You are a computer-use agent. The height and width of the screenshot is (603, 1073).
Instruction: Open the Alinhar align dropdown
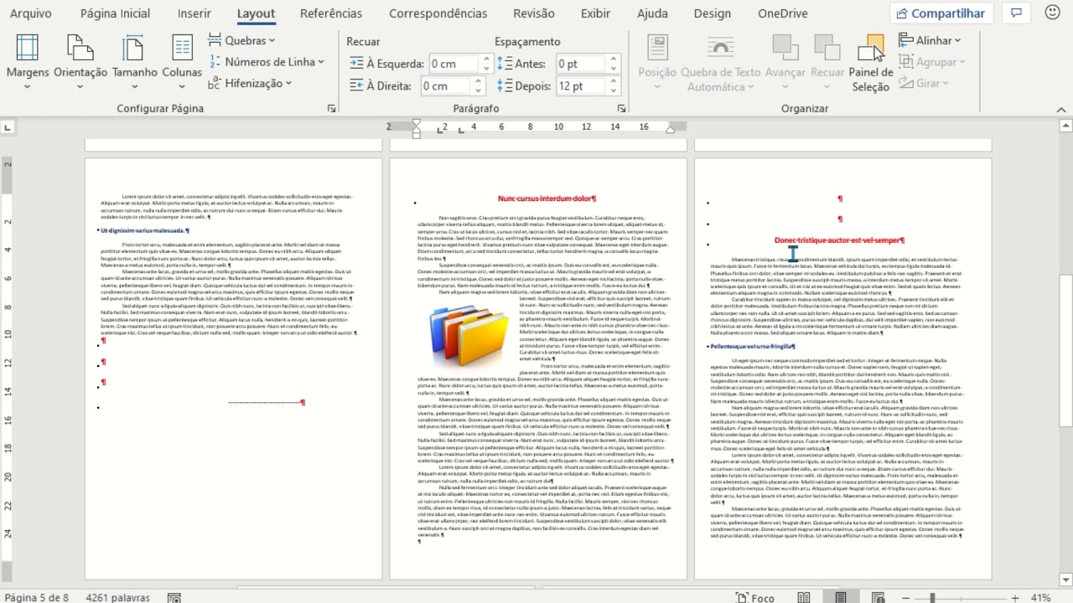point(930,40)
